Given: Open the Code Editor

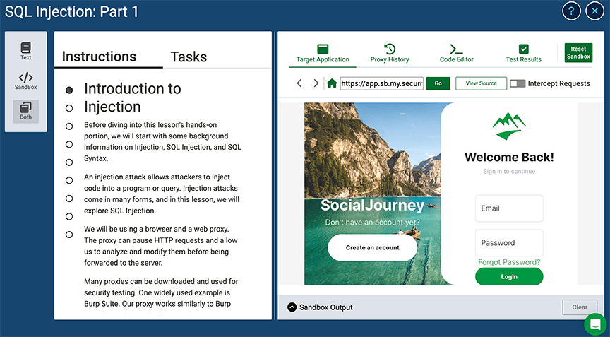Looking at the screenshot, I should click(457, 53).
